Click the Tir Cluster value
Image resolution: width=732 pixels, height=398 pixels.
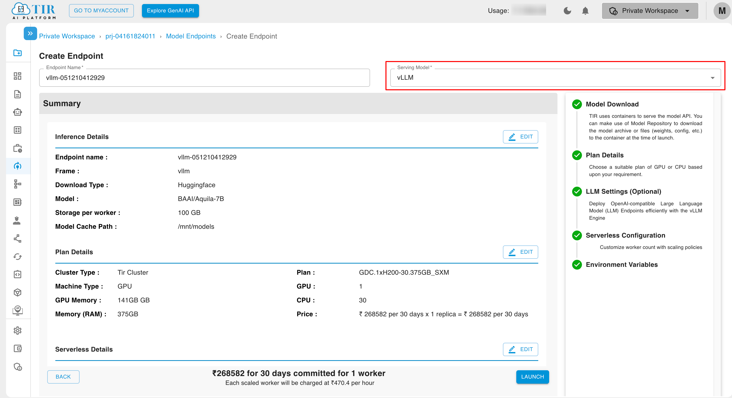click(x=133, y=272)
